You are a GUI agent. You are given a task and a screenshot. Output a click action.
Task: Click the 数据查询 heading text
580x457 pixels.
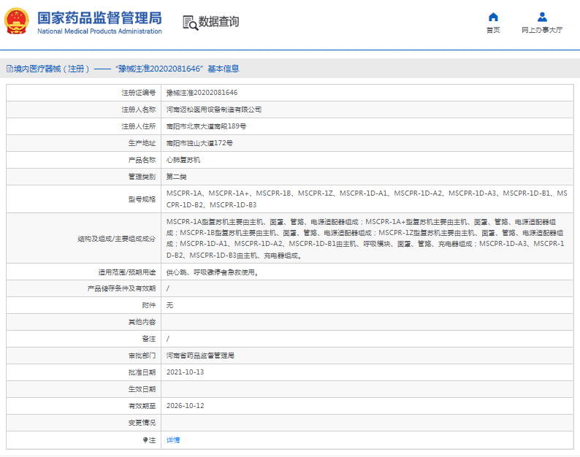tap(218, 21)
